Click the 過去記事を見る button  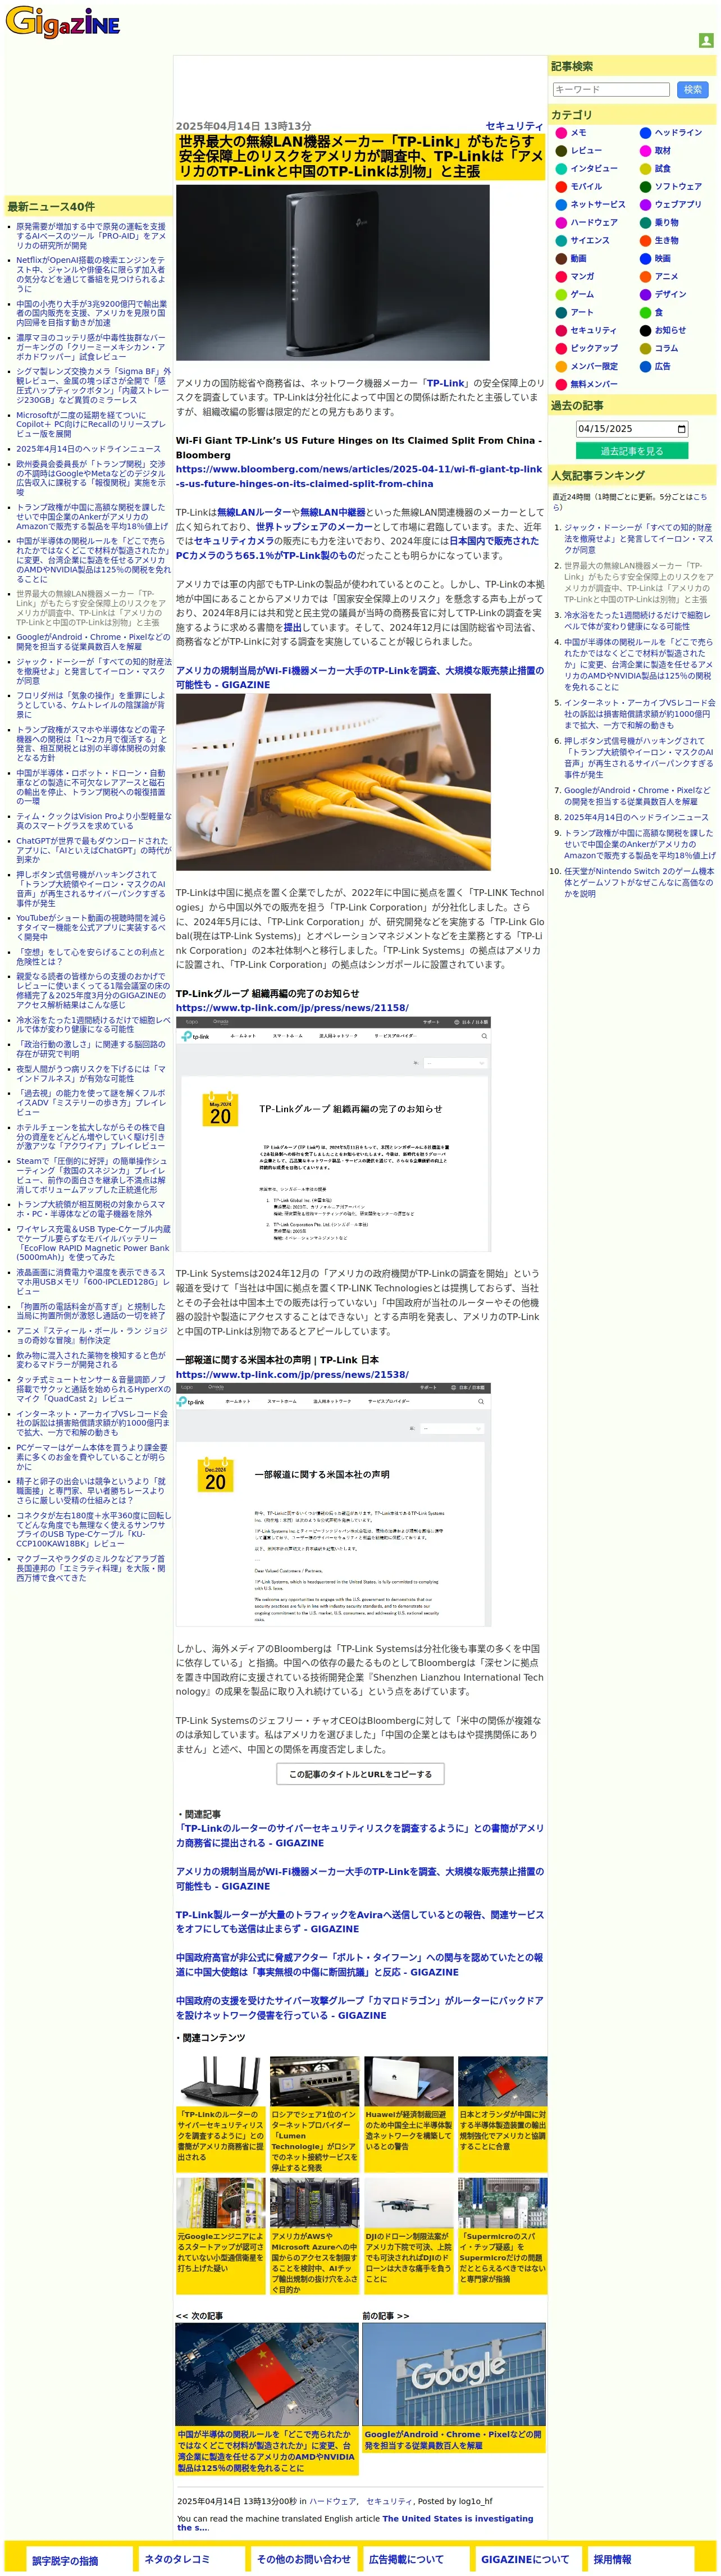pos(631,451)
